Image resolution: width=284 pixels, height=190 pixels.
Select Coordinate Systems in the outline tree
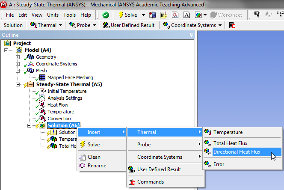point(56,64)
